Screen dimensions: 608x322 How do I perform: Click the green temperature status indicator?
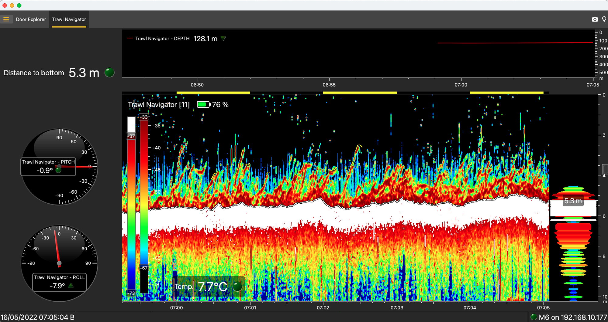pyautogui.click(x=237, y=286)
